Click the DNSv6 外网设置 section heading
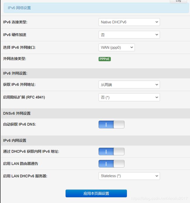This screenshot has width=190, height=203. click(x=17, y=113)
